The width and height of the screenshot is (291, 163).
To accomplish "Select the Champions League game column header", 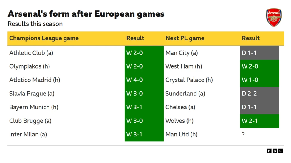I will point(44,38).
